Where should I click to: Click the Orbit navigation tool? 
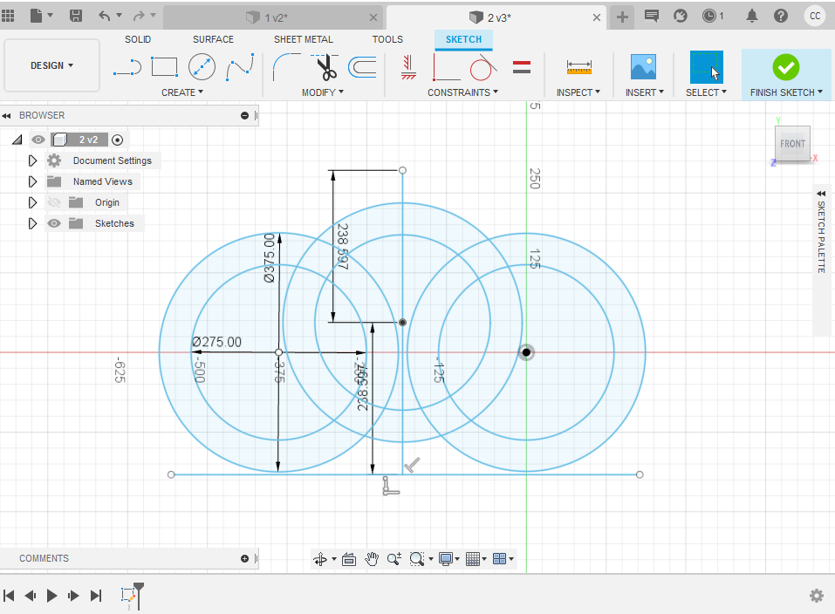(320, 558)
